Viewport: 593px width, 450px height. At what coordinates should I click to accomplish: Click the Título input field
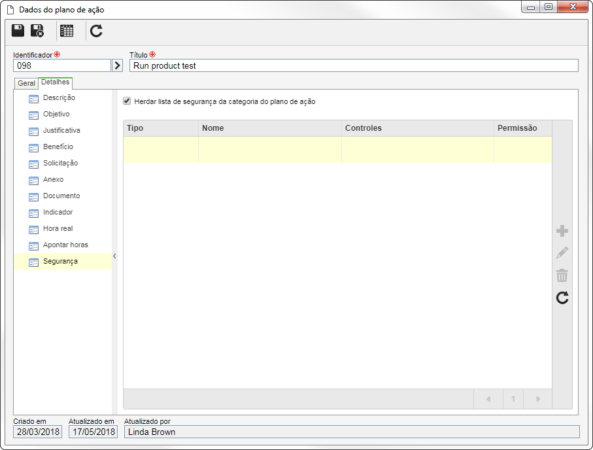click(354, 65)
